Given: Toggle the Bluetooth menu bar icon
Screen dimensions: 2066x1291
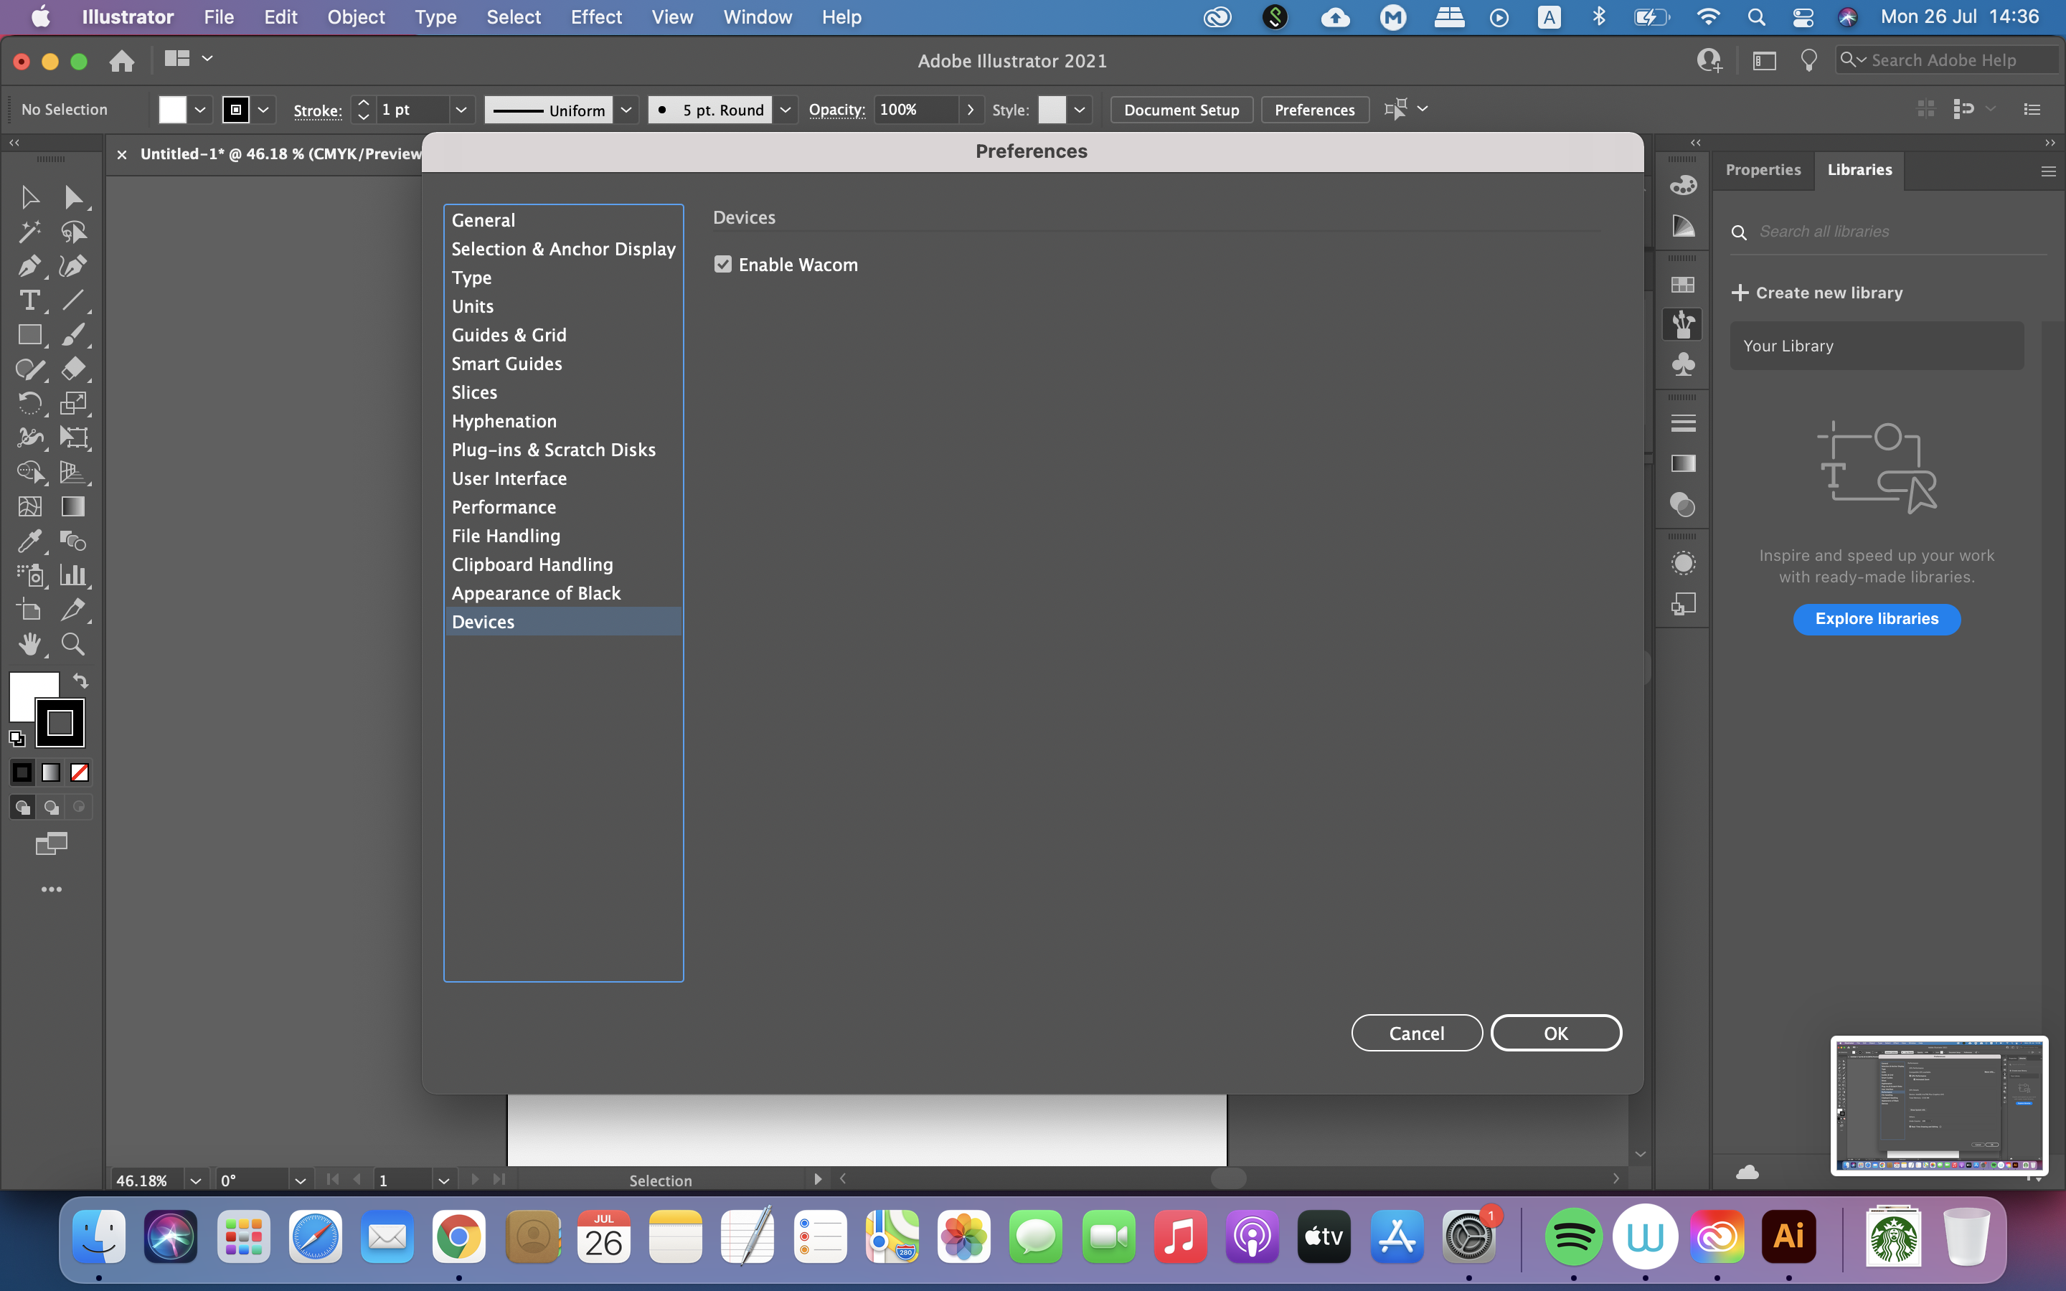Looking at the screenshot, I should [1600, 16].
